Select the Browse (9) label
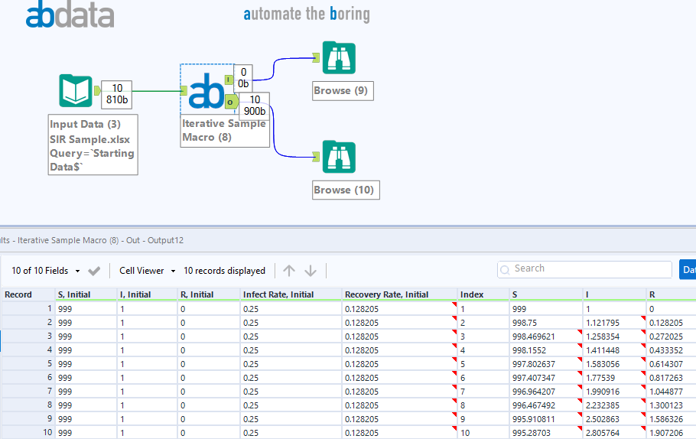Viewport: 696px width, 439px height. (343, 91)
